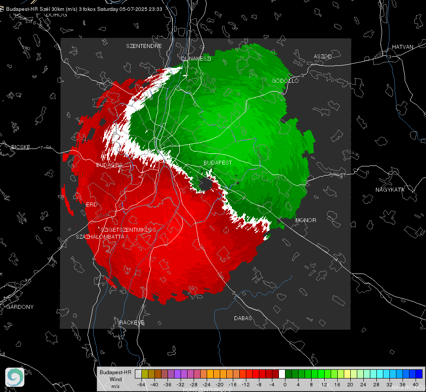The height and width of the screenshot is (392, 426).
Task: Click the 0 legend value
Action: point(285,385)
